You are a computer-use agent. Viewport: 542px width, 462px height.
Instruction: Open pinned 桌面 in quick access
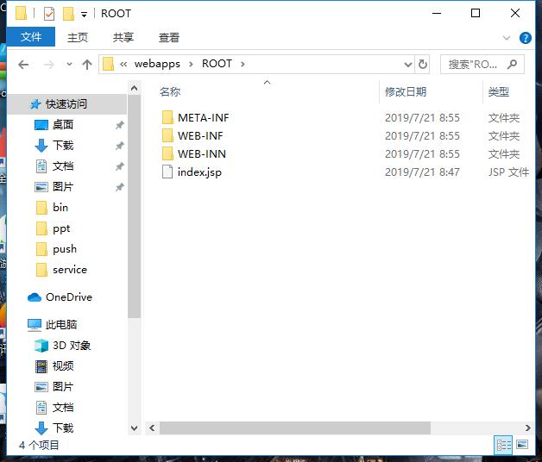tap(62, 125)
